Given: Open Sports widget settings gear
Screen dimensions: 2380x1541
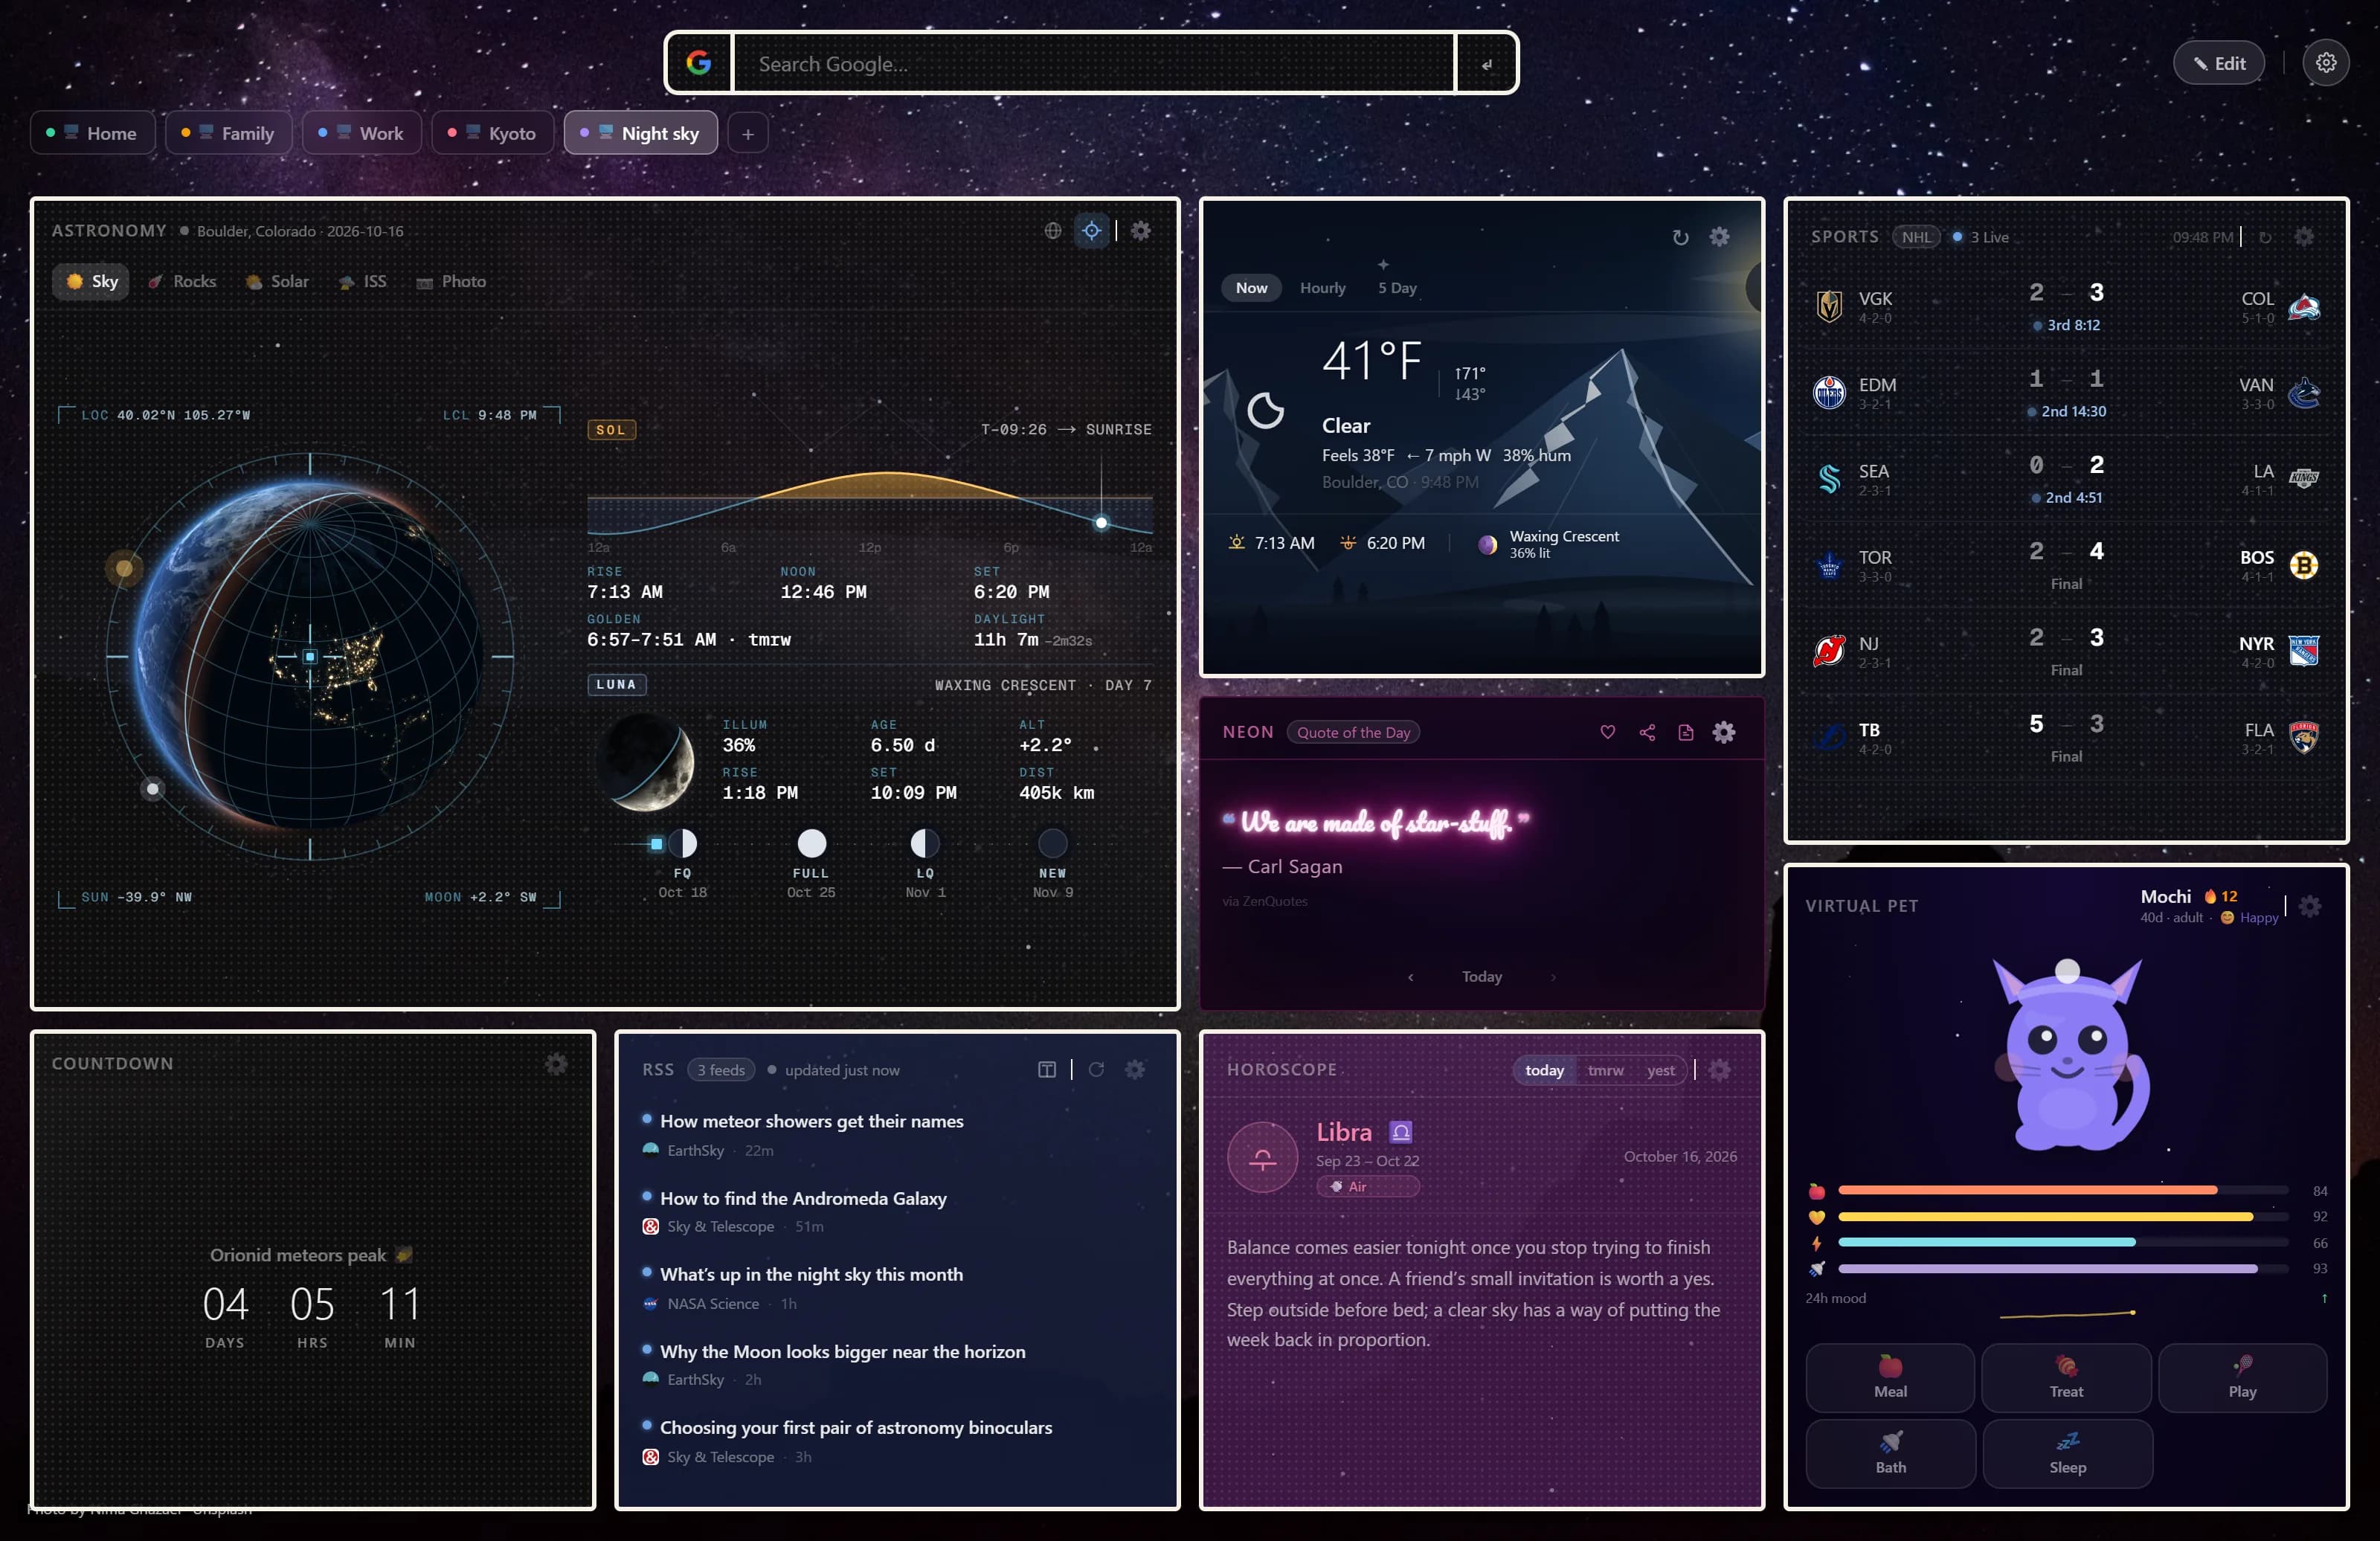Looking at the screenshot, I should 2304,237.
